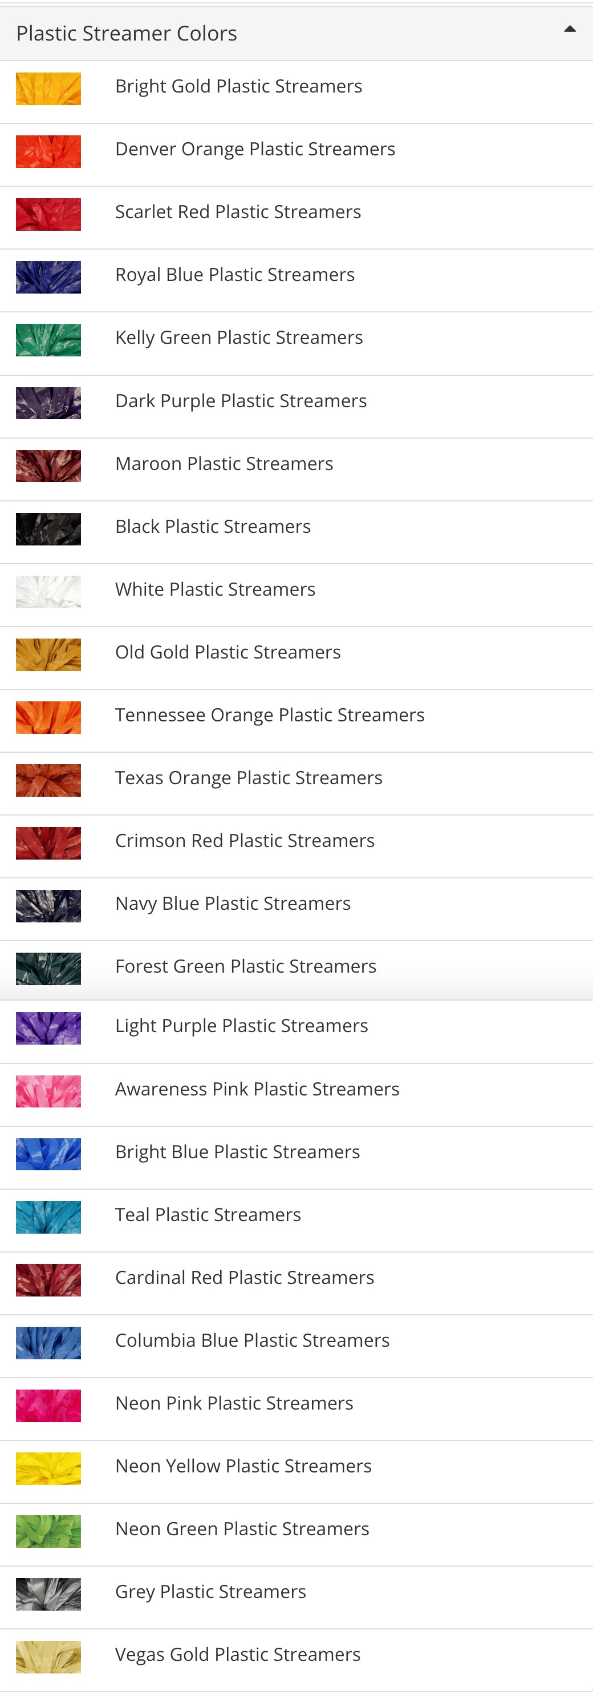
Task: Select the Bright Gold color swatch
Action: (48, 89)
